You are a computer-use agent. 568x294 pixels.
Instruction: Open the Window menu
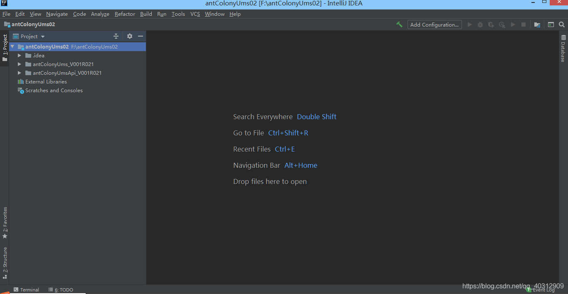(215, 14)
